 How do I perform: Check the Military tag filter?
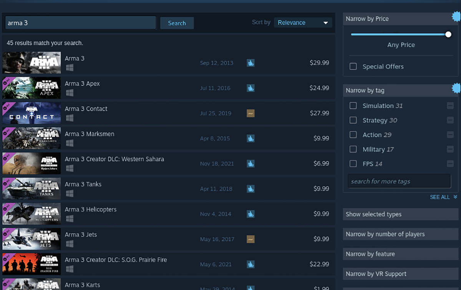(353, 149)
